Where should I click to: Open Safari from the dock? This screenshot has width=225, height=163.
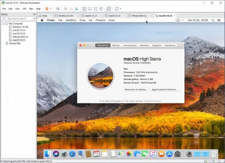(72, 154)
